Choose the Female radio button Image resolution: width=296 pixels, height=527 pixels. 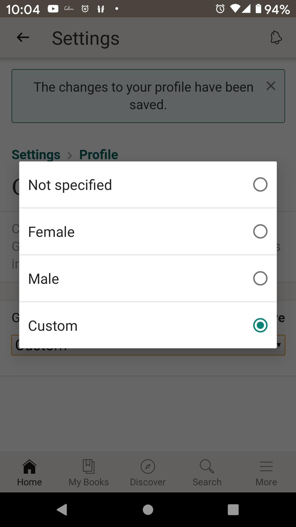(260, 232)
